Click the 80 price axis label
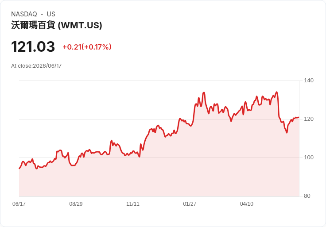Image resolution: width=326 pixels, height=227 pixels. pos(307,196)
